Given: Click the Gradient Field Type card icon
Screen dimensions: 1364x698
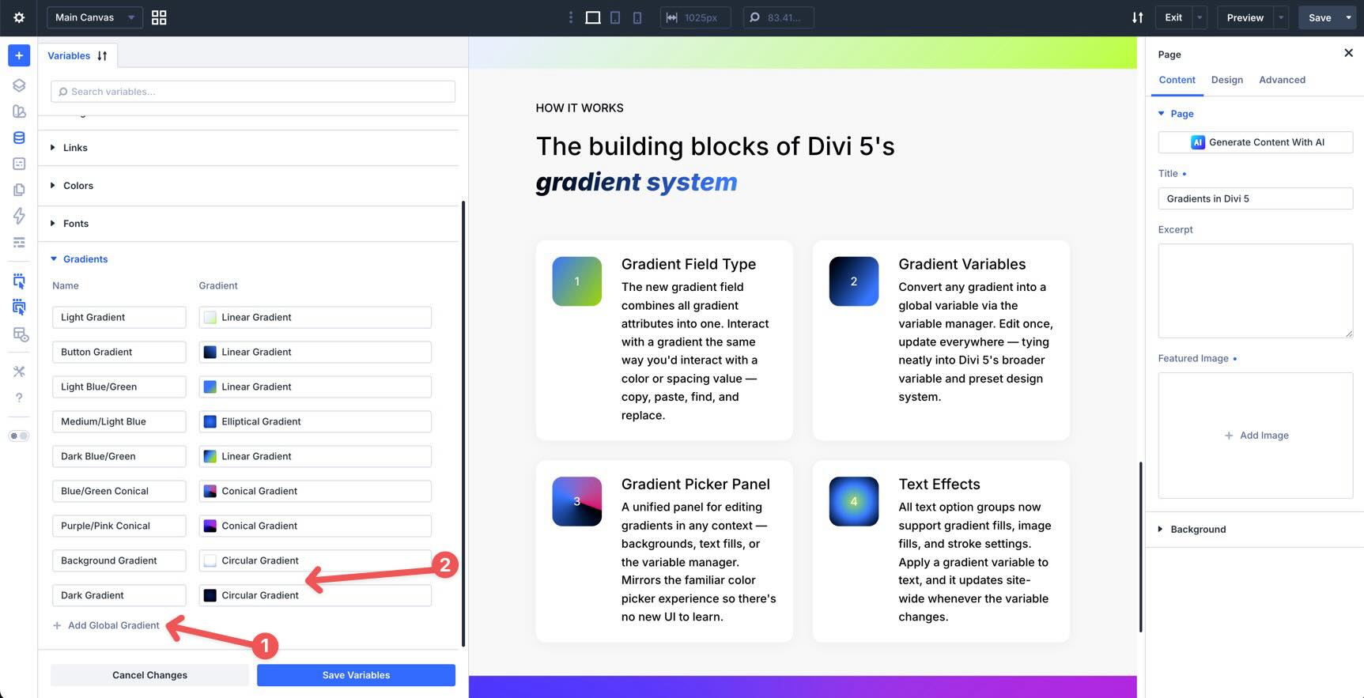Looking at the screenshot, I should (576, 281).
